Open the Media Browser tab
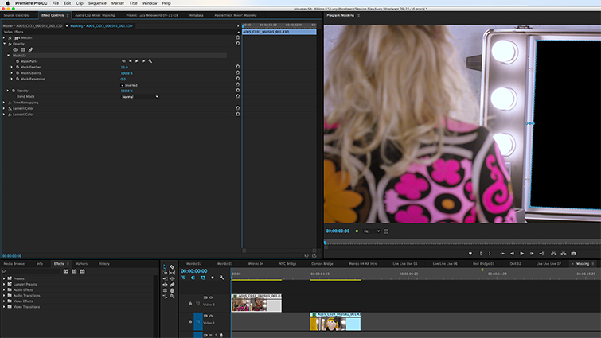The image size is (601, 338). (14, 264)
